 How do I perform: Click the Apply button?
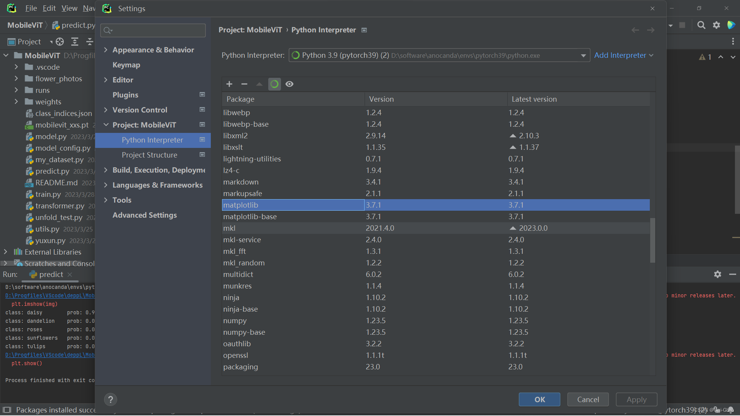click(636, 399)
